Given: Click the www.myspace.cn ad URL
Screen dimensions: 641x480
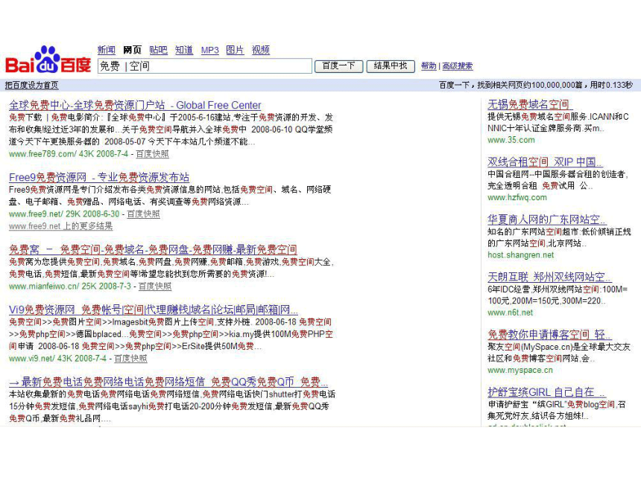Looking at the screenshot, I should [520, 370].
